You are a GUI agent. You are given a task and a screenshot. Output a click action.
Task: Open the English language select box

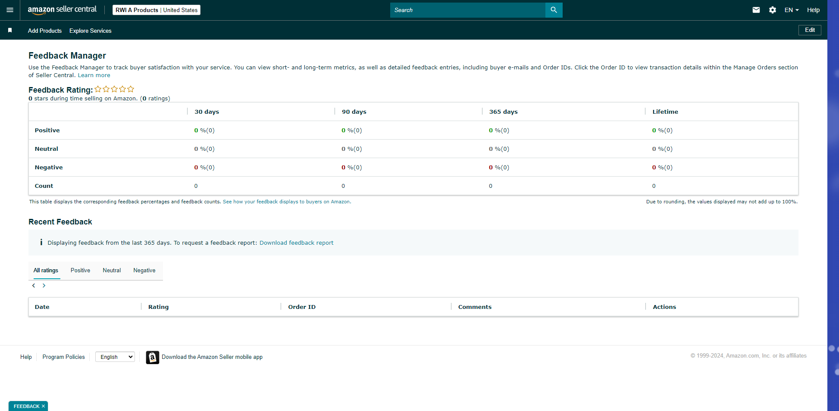pos(115,357)
